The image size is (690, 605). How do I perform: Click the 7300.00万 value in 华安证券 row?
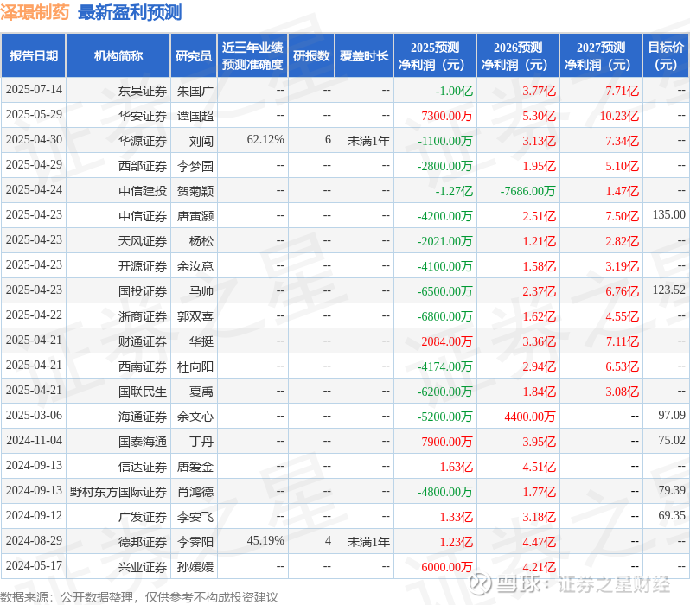pyautogui.click(x=447, y=116)
